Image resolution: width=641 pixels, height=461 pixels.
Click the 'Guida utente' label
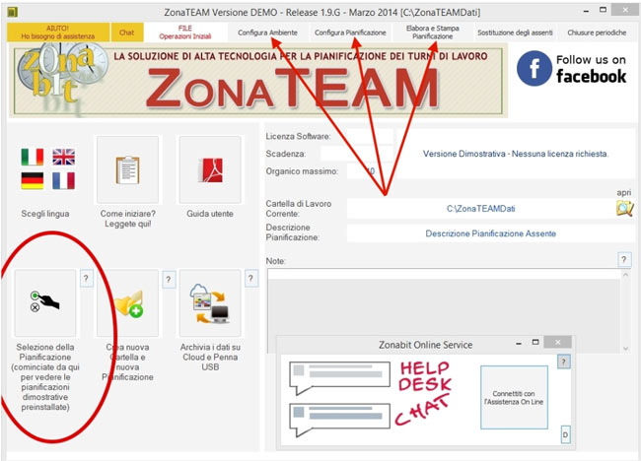(210, 214)
